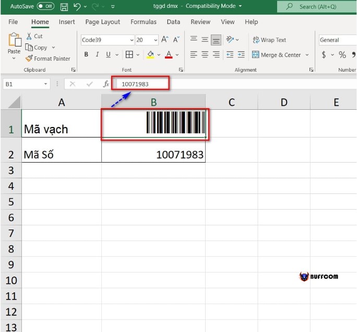Click Top Align icon
The image size is (357, 332).
tap(194, 39)
